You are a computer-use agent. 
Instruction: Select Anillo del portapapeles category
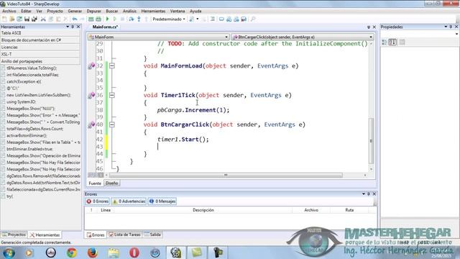click(40, 61)
